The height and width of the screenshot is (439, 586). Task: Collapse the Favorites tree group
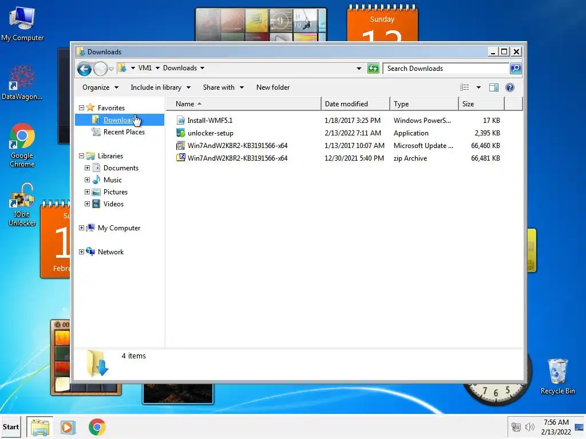click(81, 107)
